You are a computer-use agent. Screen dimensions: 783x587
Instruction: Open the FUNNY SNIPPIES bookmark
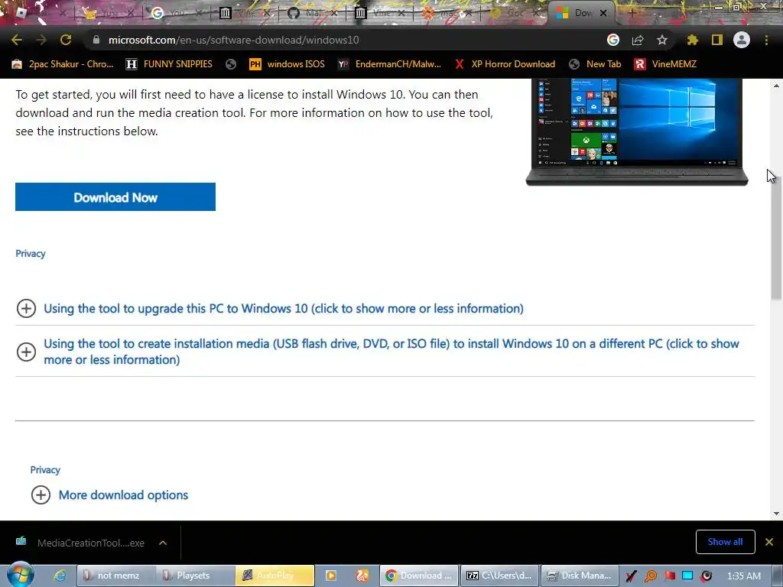(169, 64)
